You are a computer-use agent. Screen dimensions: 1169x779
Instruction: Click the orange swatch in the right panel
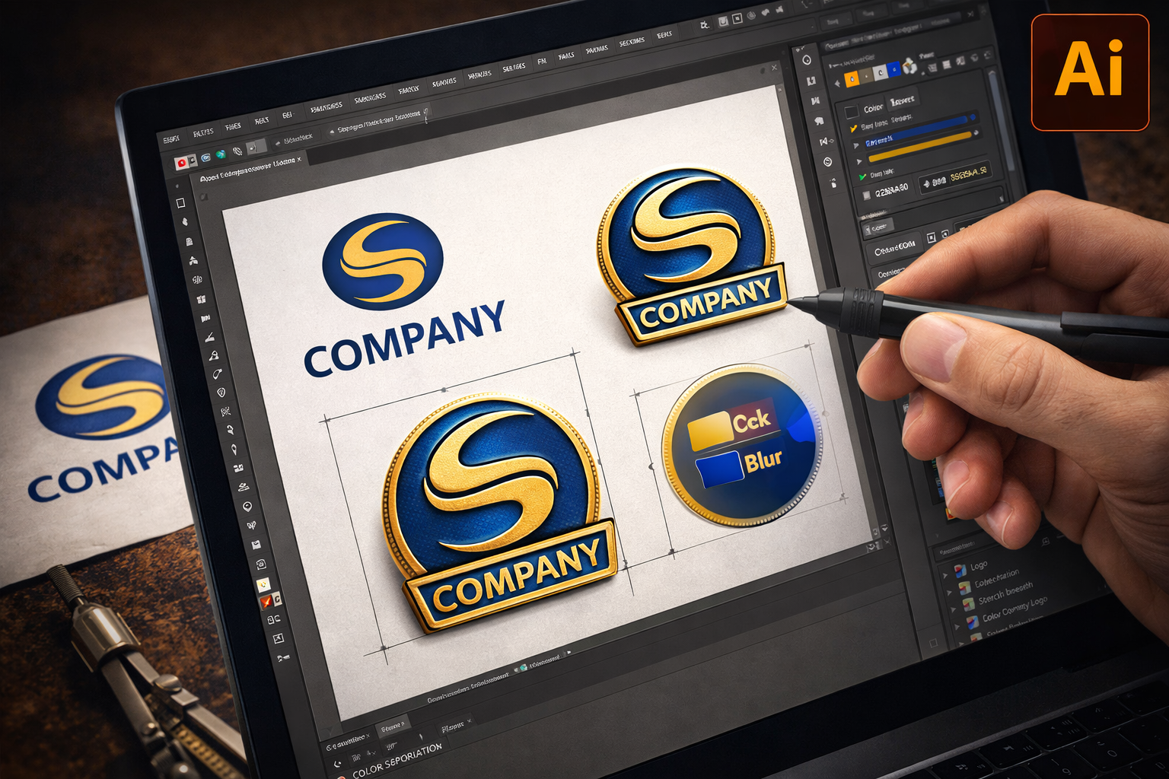852,77
